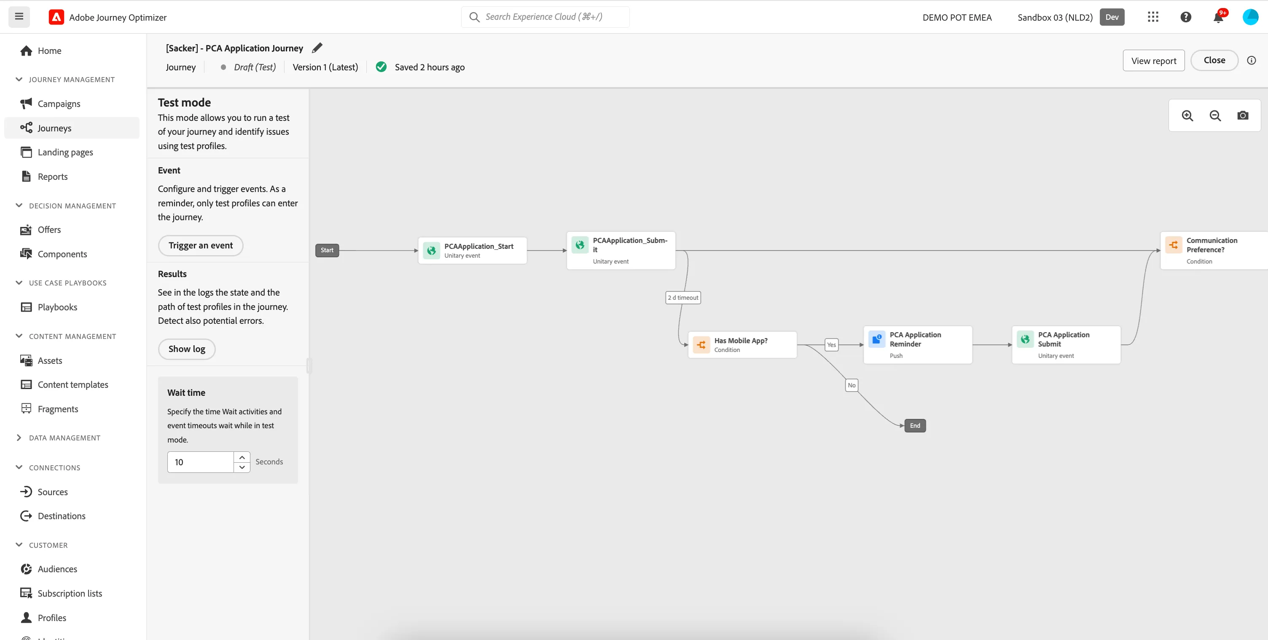Open the hamburger navigation menu
This screenshot has width=1268, height=640.
tap(19, 17)
